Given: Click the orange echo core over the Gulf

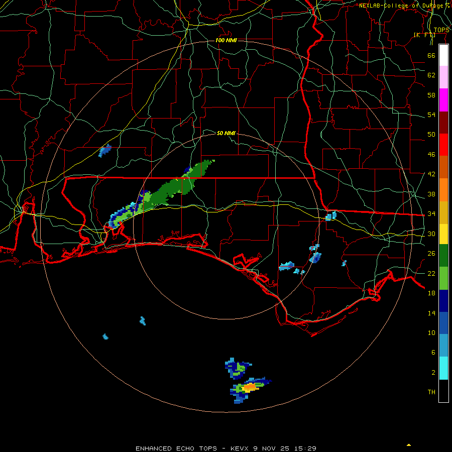Looking at the screenshot, I should pyautogui.click(x=251, y=386).
